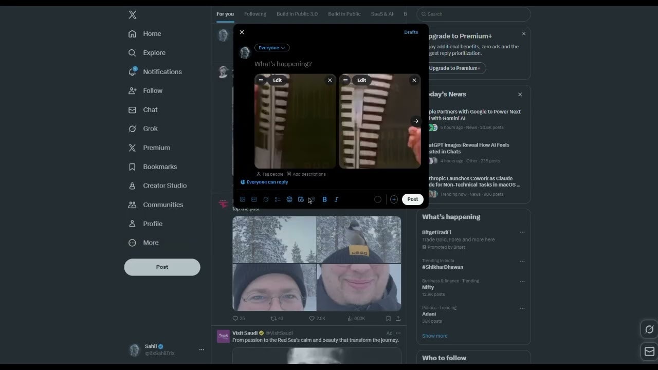Open Notifications in the sidebar
This screenshot has height=370, width=658.
155,72
